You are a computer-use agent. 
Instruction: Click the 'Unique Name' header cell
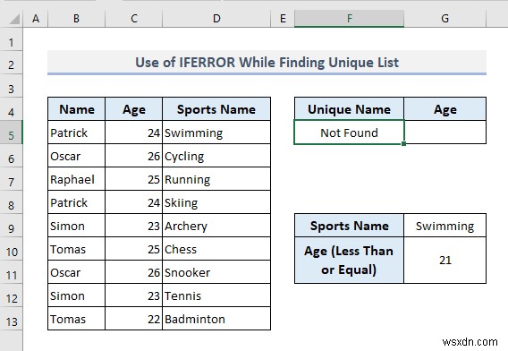pyautogui.click(x=349, y=109)
